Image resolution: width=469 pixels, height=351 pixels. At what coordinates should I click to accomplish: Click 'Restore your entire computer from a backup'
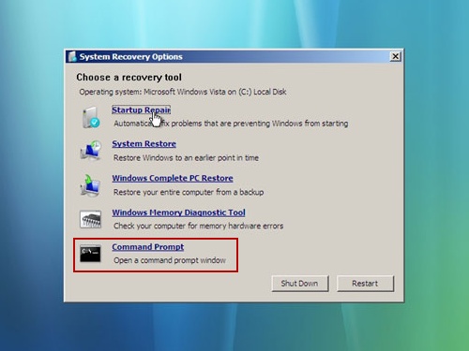point(189,192)
